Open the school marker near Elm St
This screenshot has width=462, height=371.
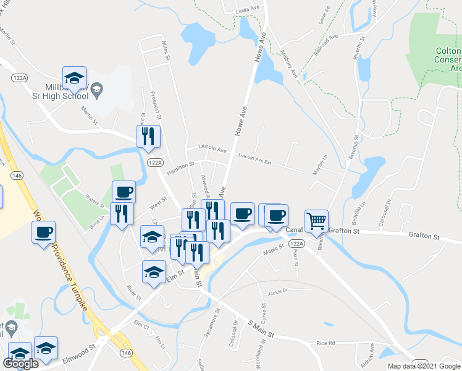point(154,273)
